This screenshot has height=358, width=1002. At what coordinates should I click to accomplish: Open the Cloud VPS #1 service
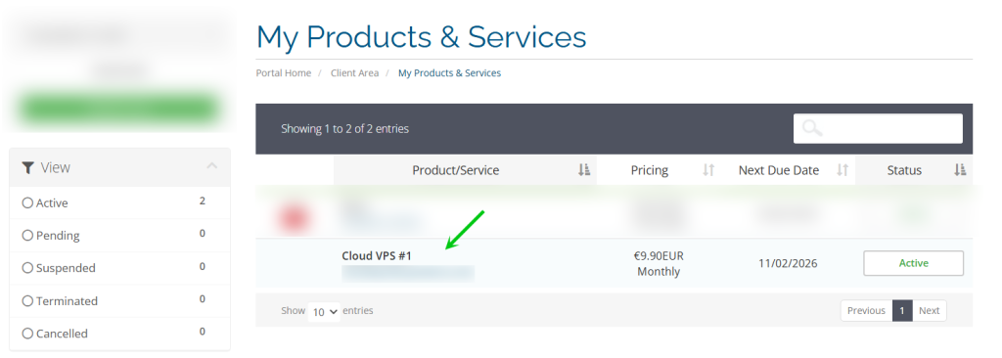tap(377, 255)
